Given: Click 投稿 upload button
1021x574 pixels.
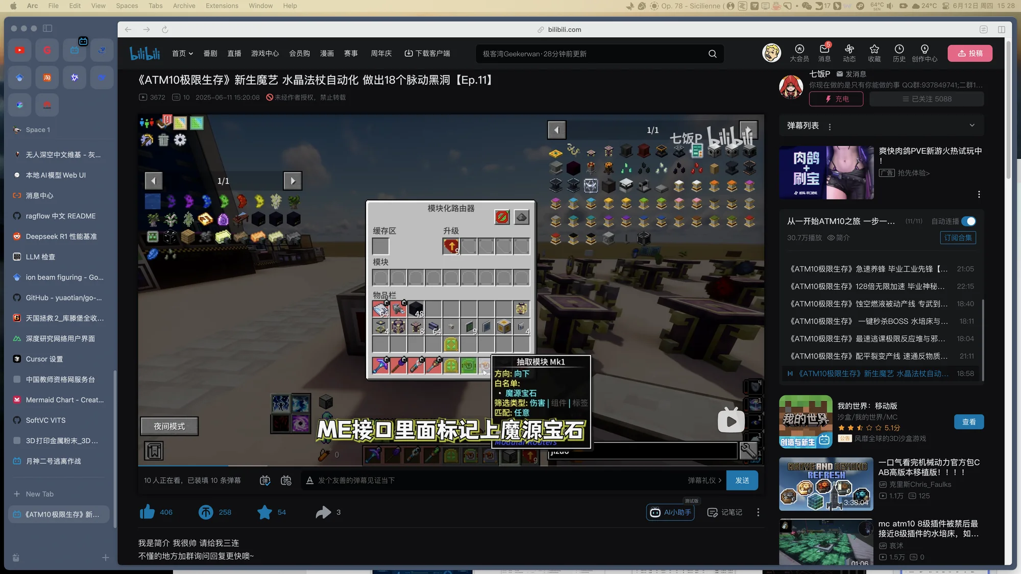Looking at the screenshot, I should coord(970,53).
